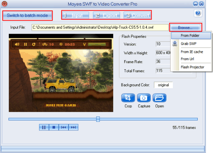Click the Capture label text
This screenshot has height=153, width=213.
point(144,106)
